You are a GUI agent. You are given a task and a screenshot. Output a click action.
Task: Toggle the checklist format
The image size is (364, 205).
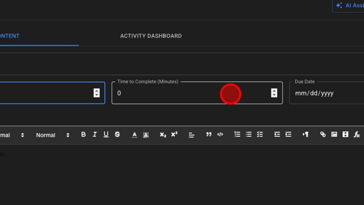coord(260,134)
